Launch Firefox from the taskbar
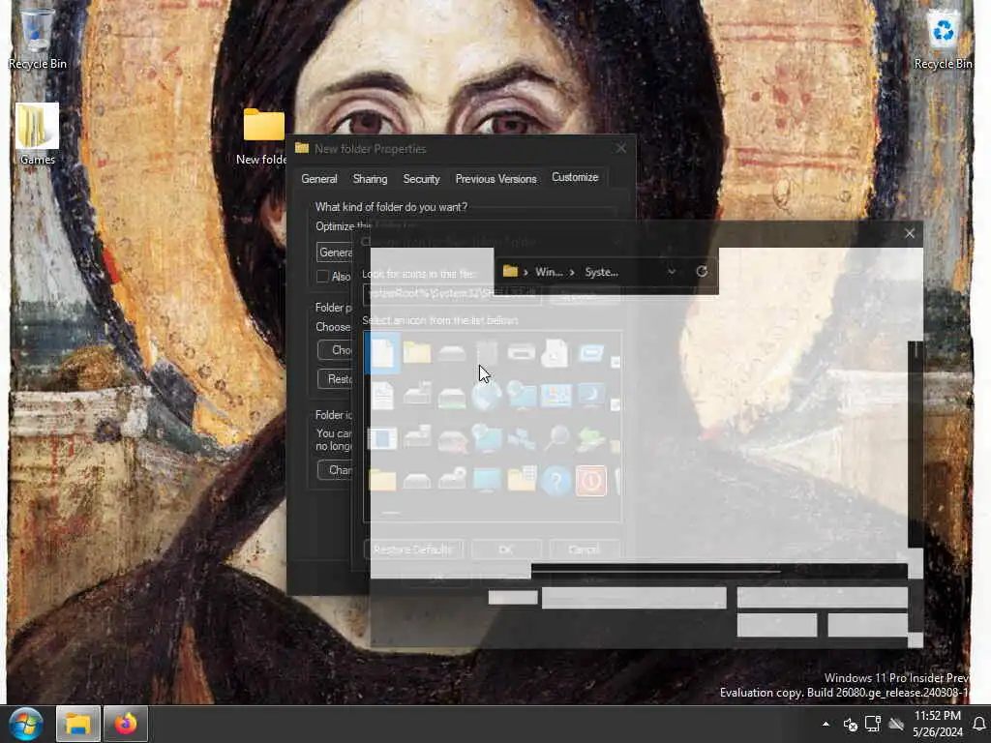Viewport: 991px width, 743px height. point(126,724)
